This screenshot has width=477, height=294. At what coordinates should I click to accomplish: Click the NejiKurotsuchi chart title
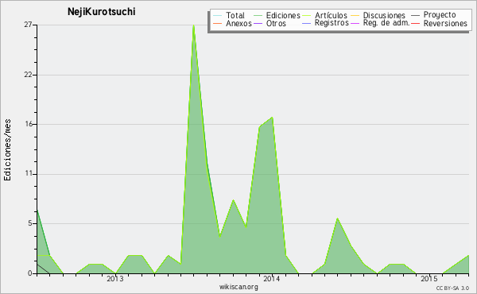[101, 12]
